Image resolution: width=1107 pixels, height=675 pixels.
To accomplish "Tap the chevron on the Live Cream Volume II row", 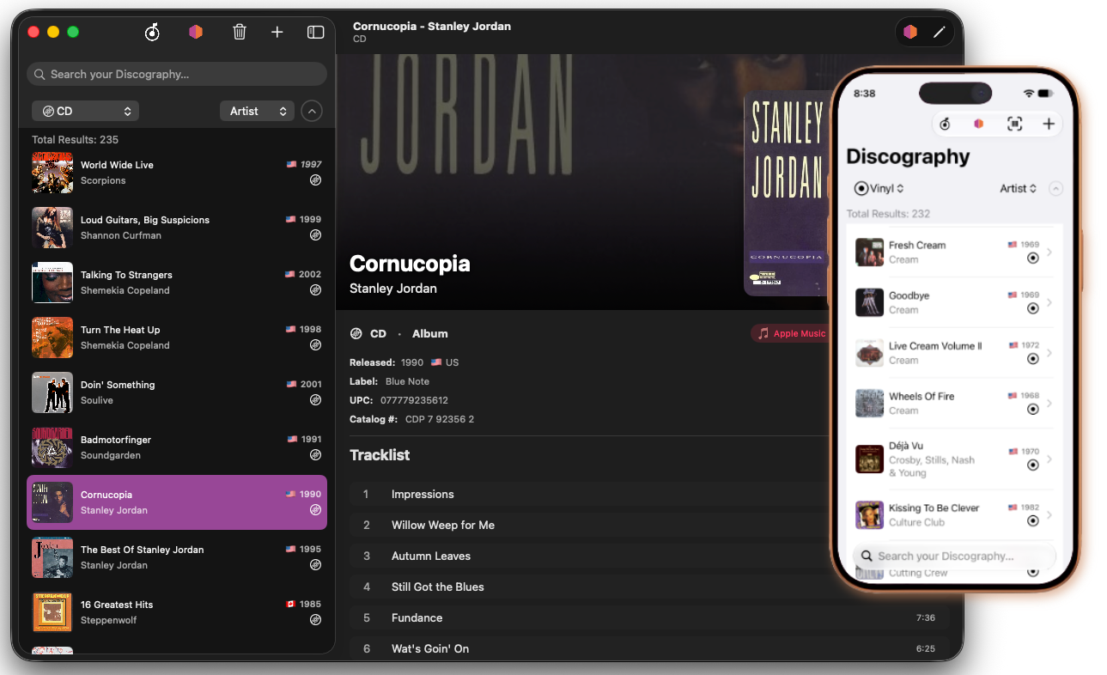I will click(1049, 353).
